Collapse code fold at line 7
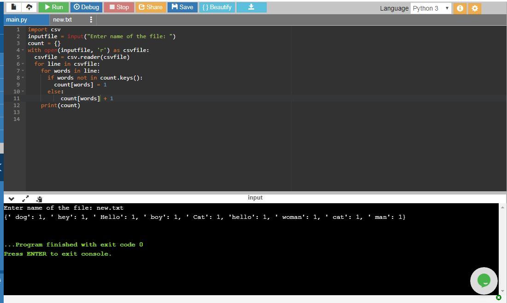507x303 pixels. coord(23,71)
